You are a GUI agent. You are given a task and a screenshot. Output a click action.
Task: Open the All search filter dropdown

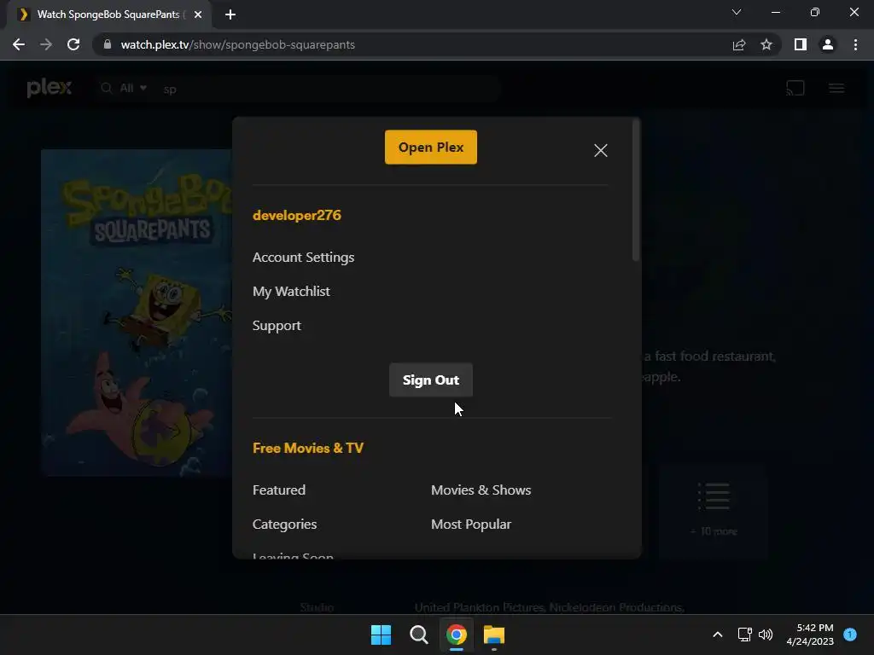(x=133, y=88)
